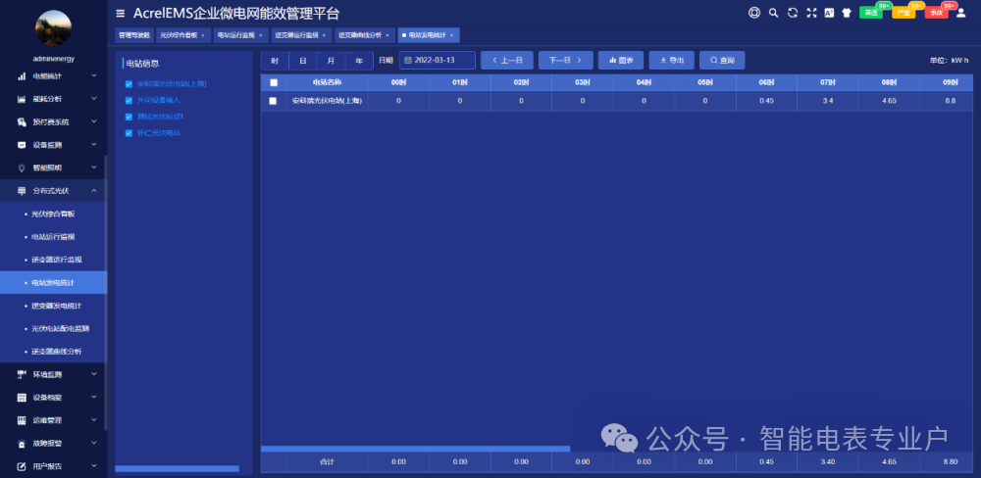Switch to the 逆变器曲线分析 tab

click(x=364, y=35)
